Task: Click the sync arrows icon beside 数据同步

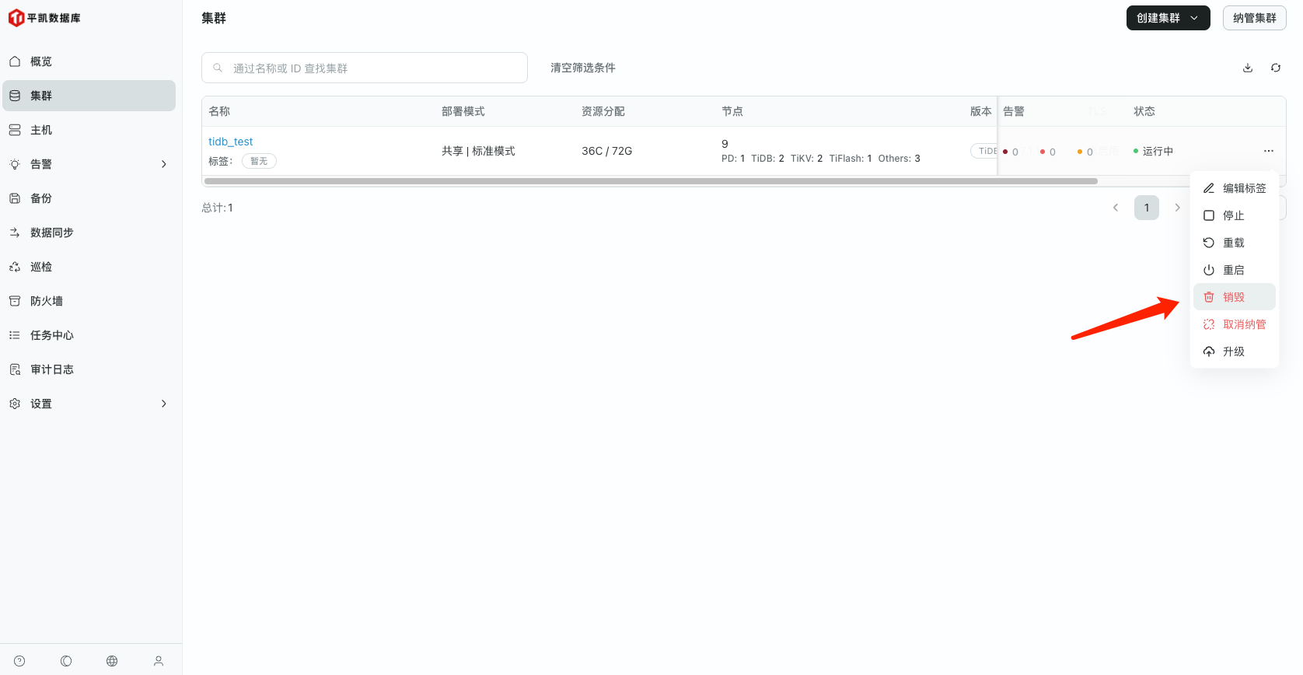Action: tap(15, 233)
